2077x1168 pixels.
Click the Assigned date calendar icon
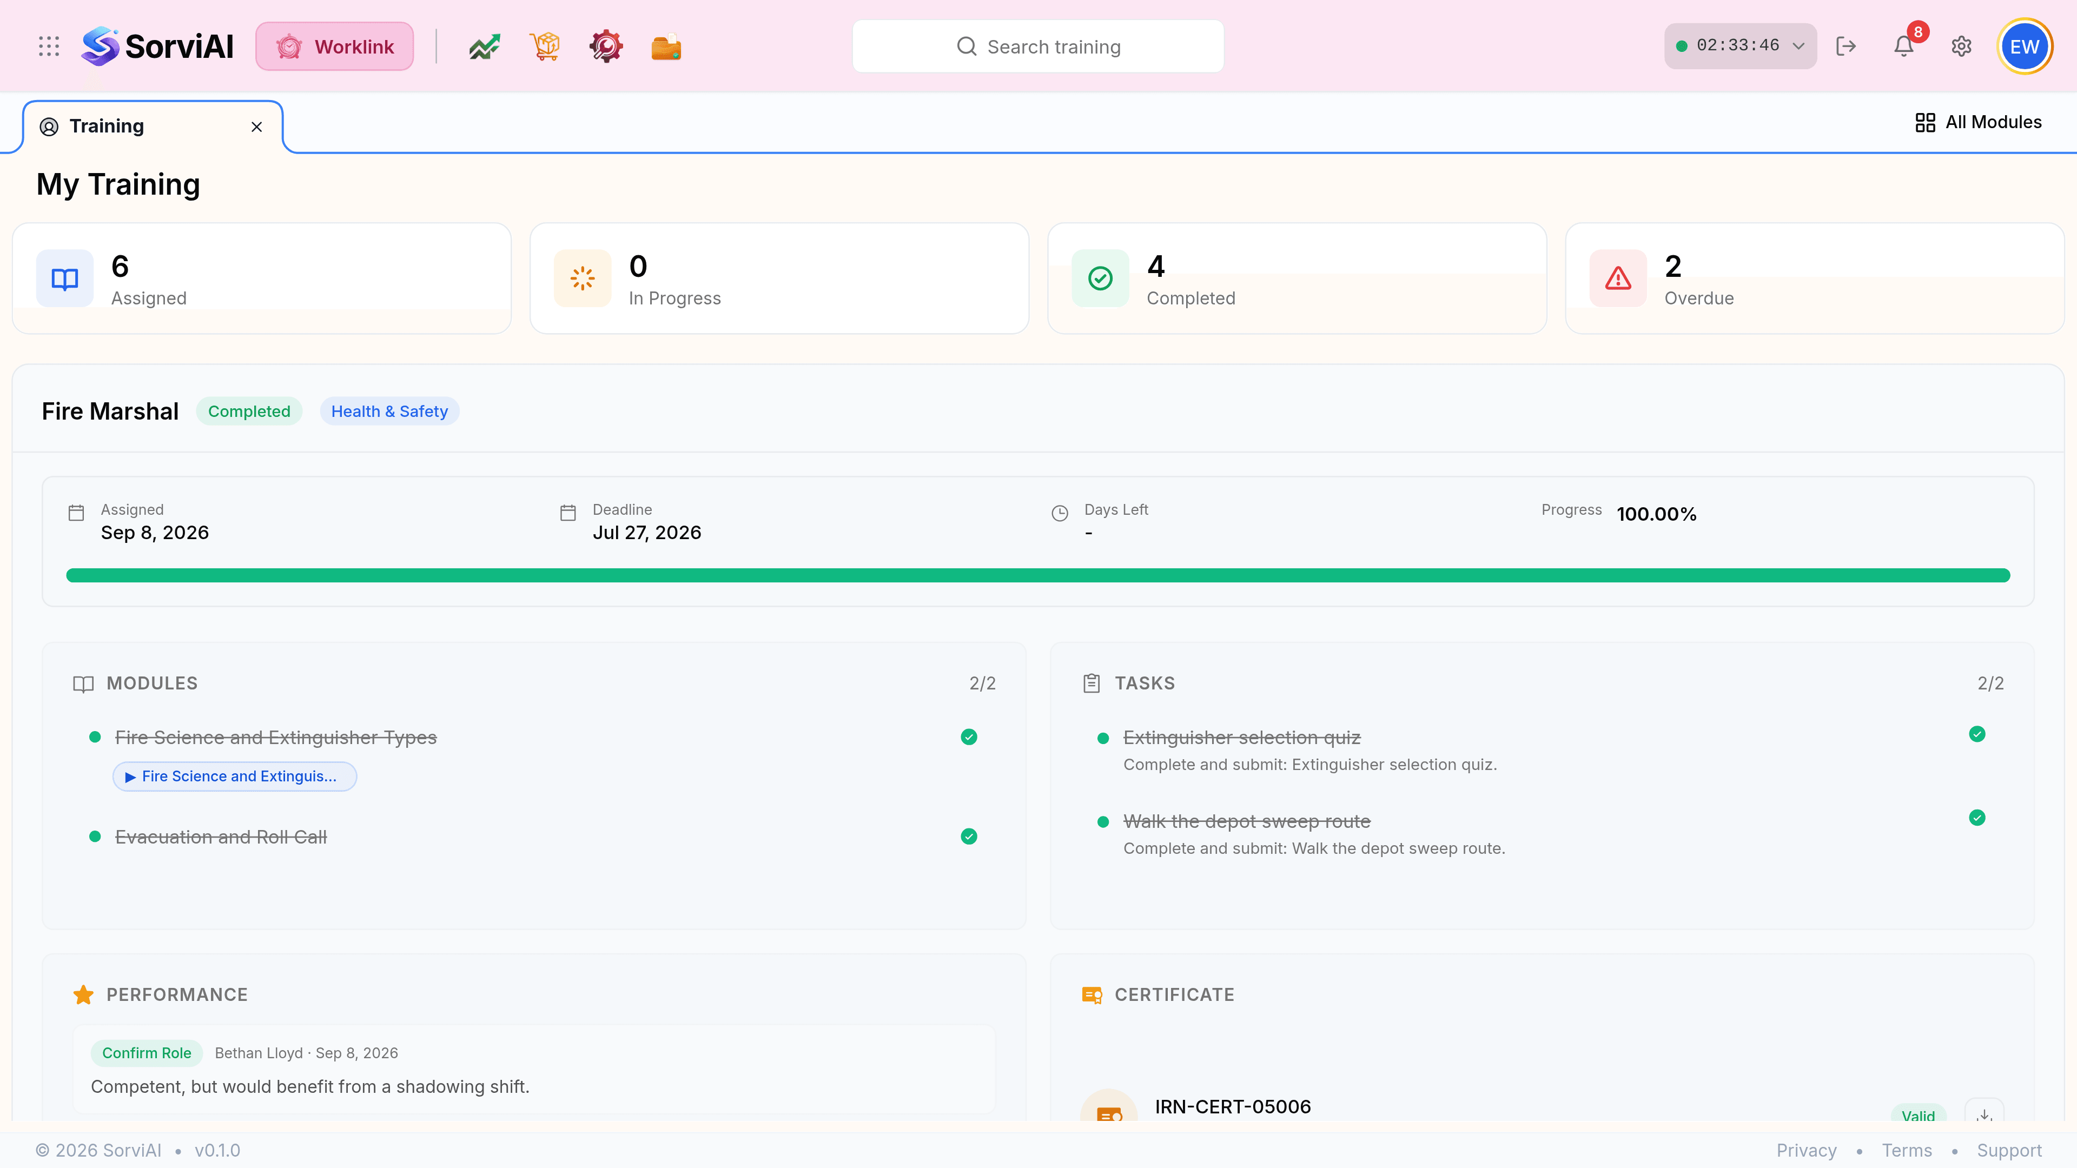click(76, 513)
